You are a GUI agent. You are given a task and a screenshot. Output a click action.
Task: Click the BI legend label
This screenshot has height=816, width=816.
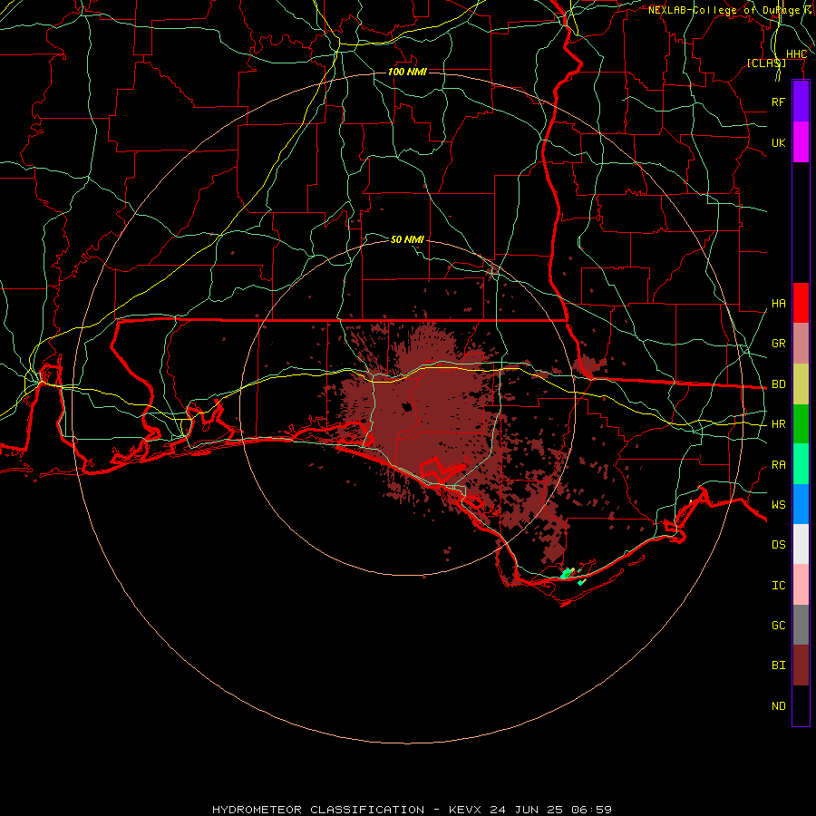point(778,665)
